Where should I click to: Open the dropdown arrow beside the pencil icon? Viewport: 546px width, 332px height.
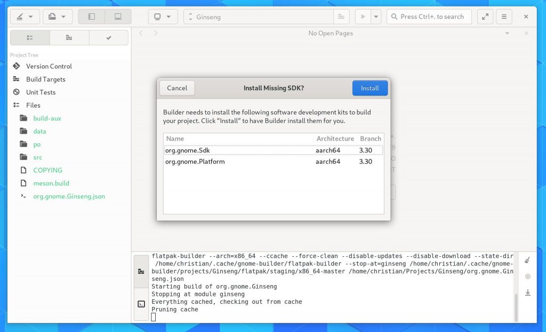[30, 17]
